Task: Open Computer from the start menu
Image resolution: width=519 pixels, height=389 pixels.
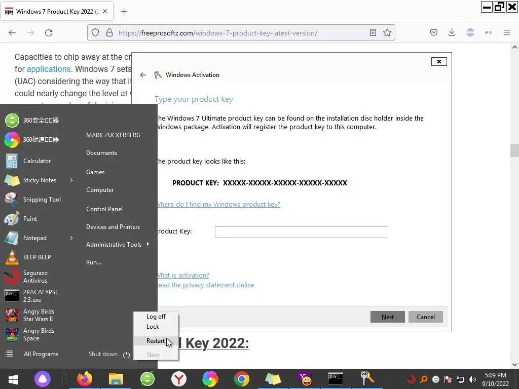Action: (100, 190)
